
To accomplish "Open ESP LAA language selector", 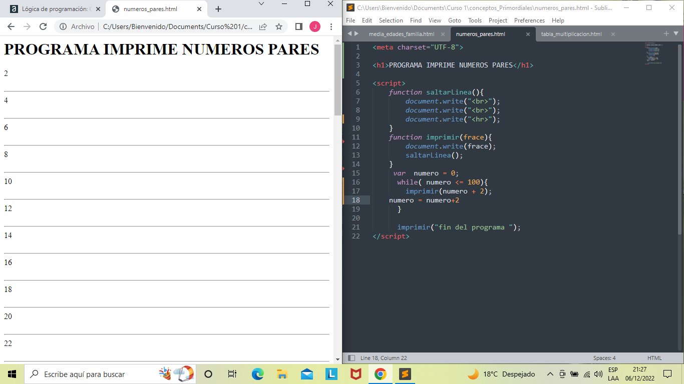I will tap(613, 374).
